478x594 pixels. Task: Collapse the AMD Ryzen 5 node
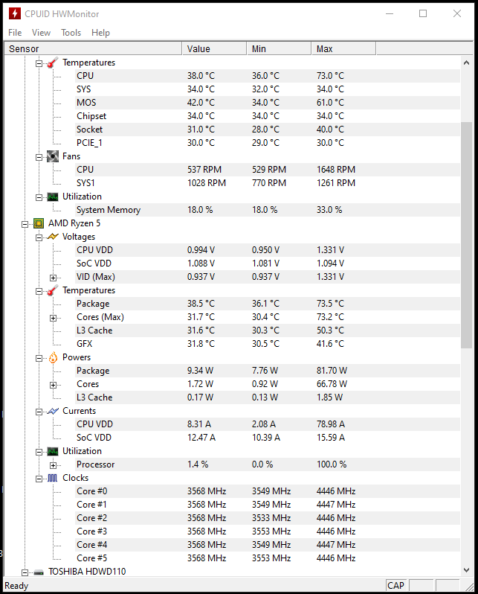click(25, 223)
